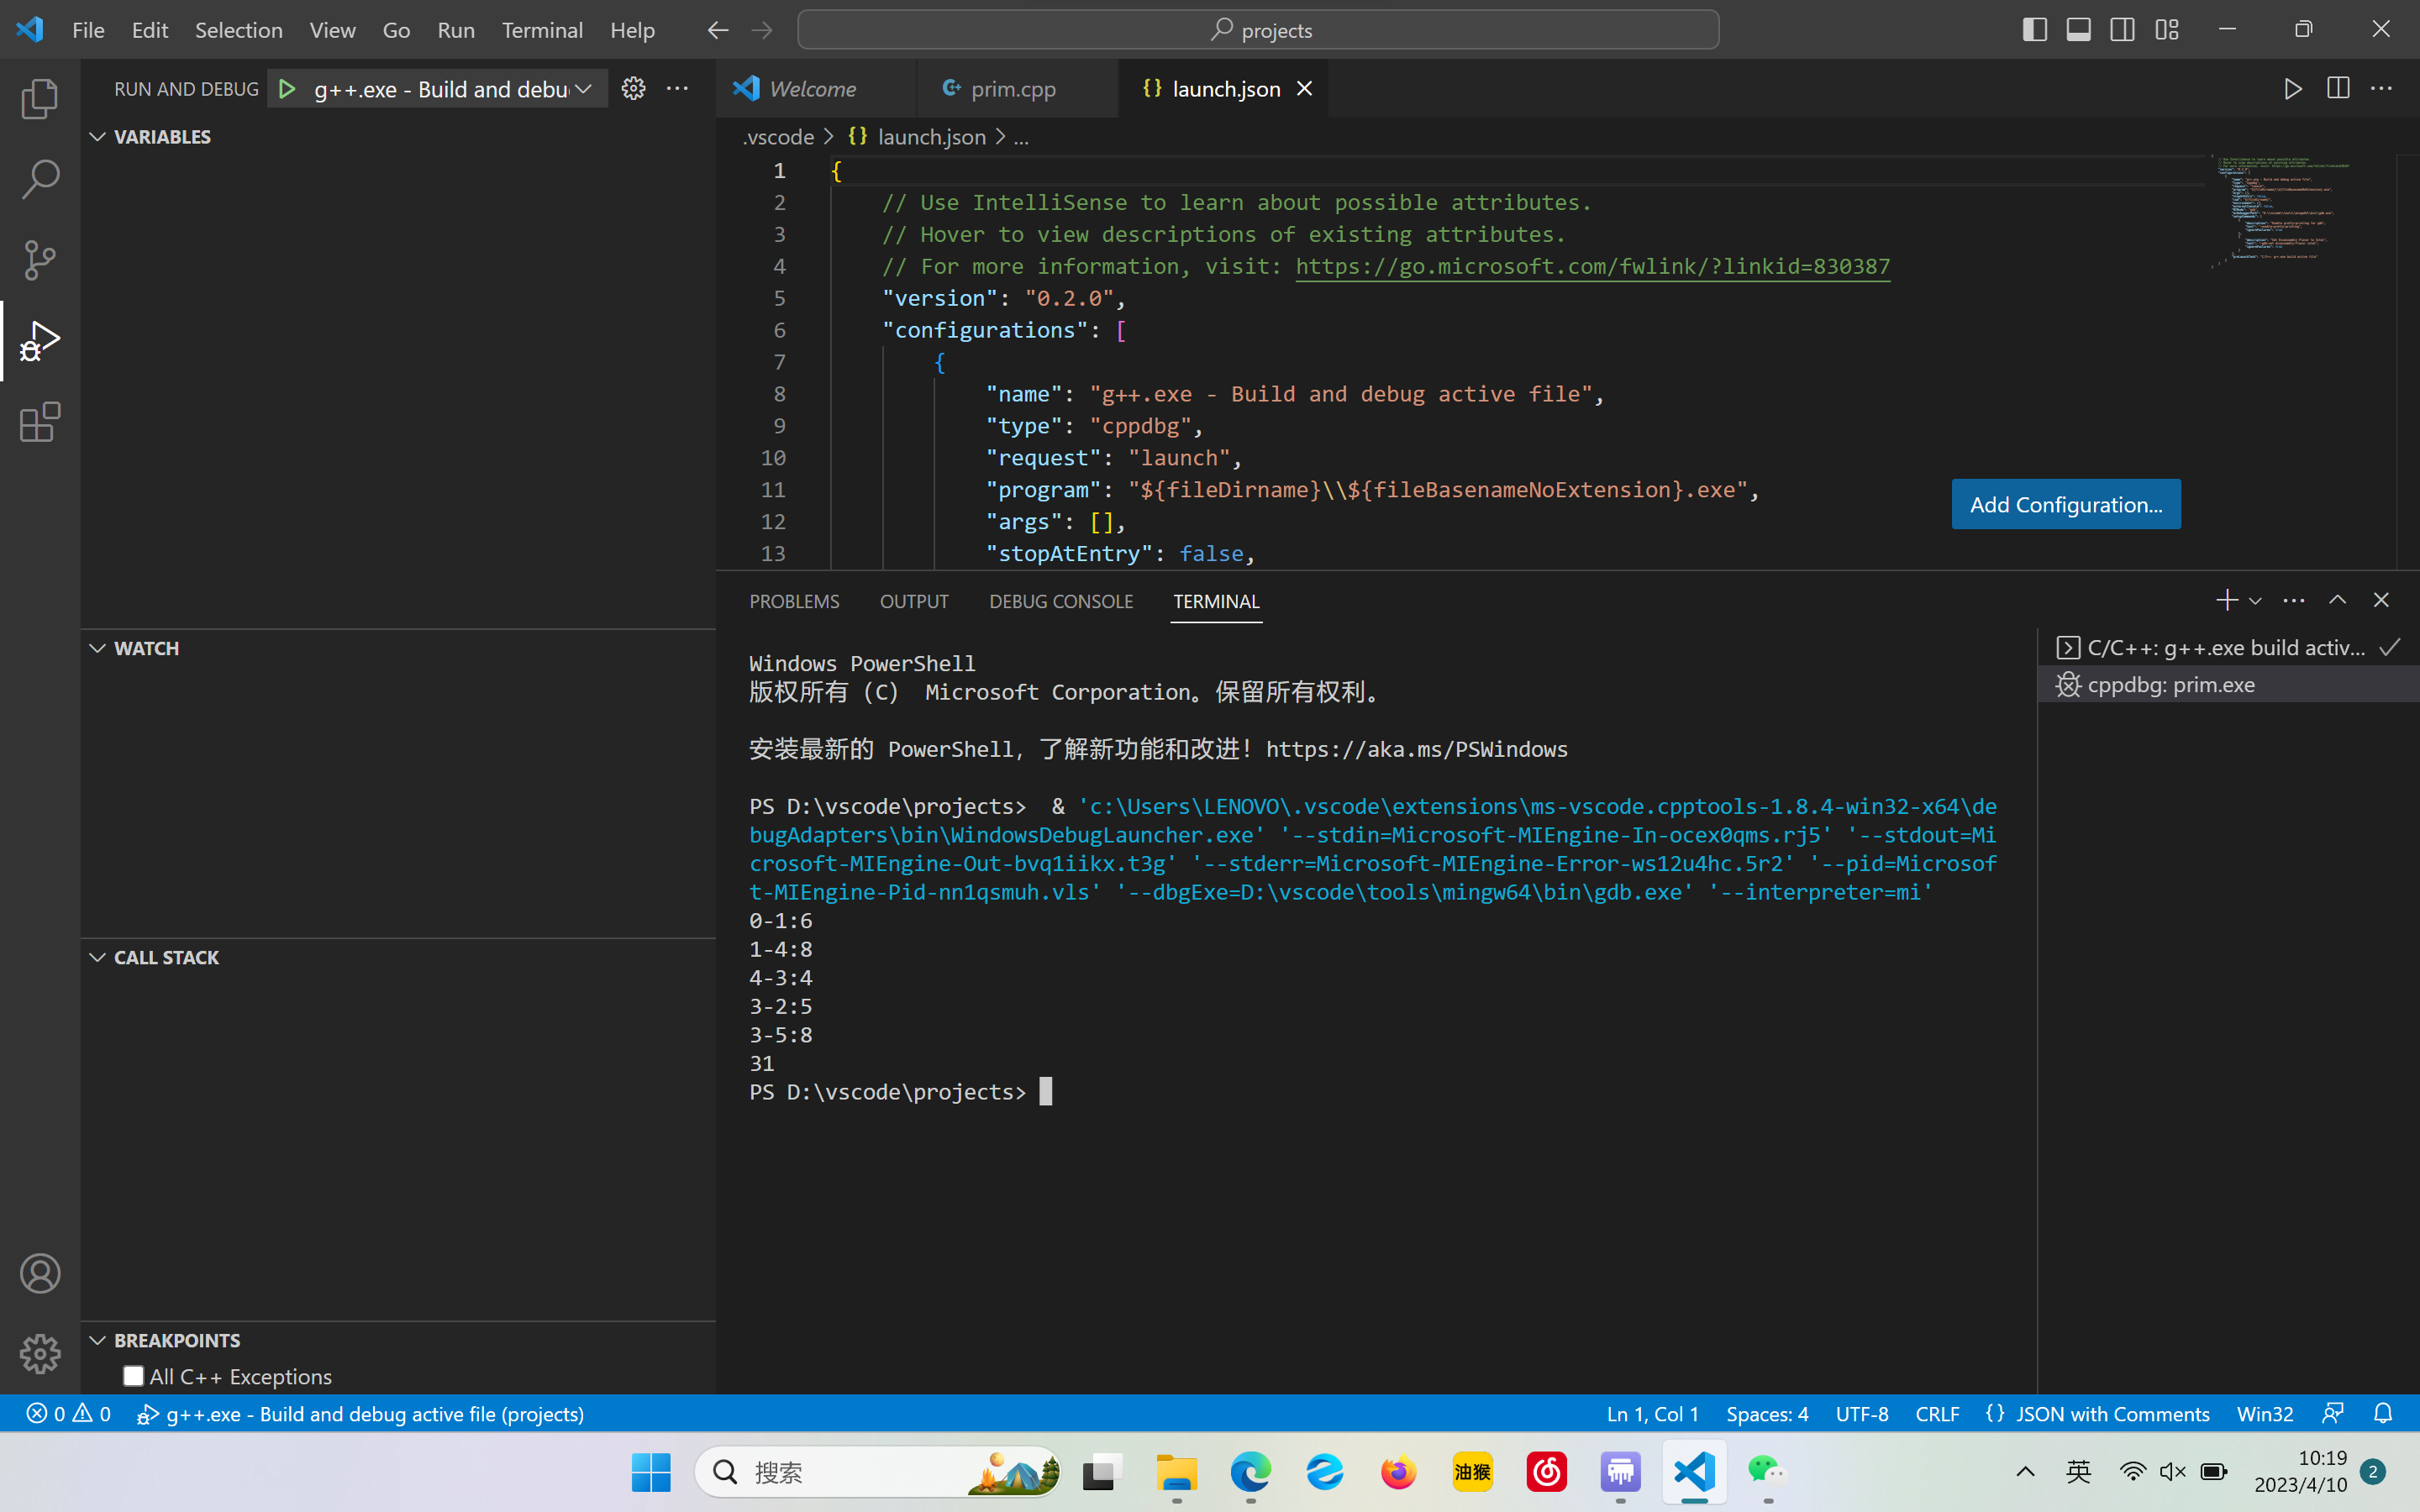The width and height of the screenshot is (2420, 1512).
Task: Open the Extensions view
Action: point(40,422)
